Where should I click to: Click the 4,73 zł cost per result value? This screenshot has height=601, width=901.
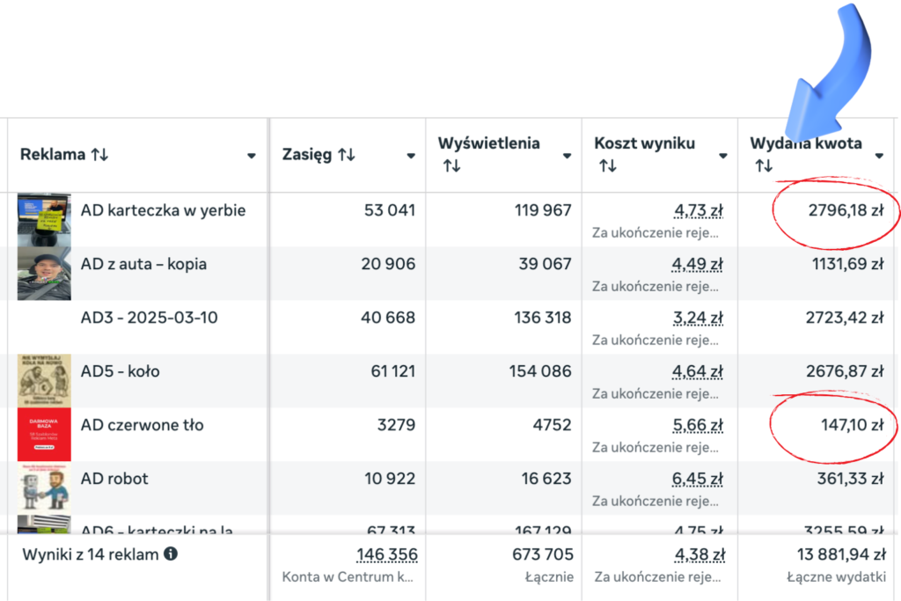pos(698,211)
